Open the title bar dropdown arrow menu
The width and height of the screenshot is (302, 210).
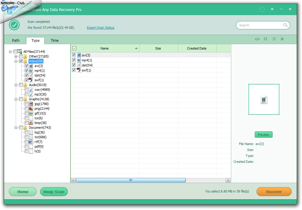click(272, 9)
